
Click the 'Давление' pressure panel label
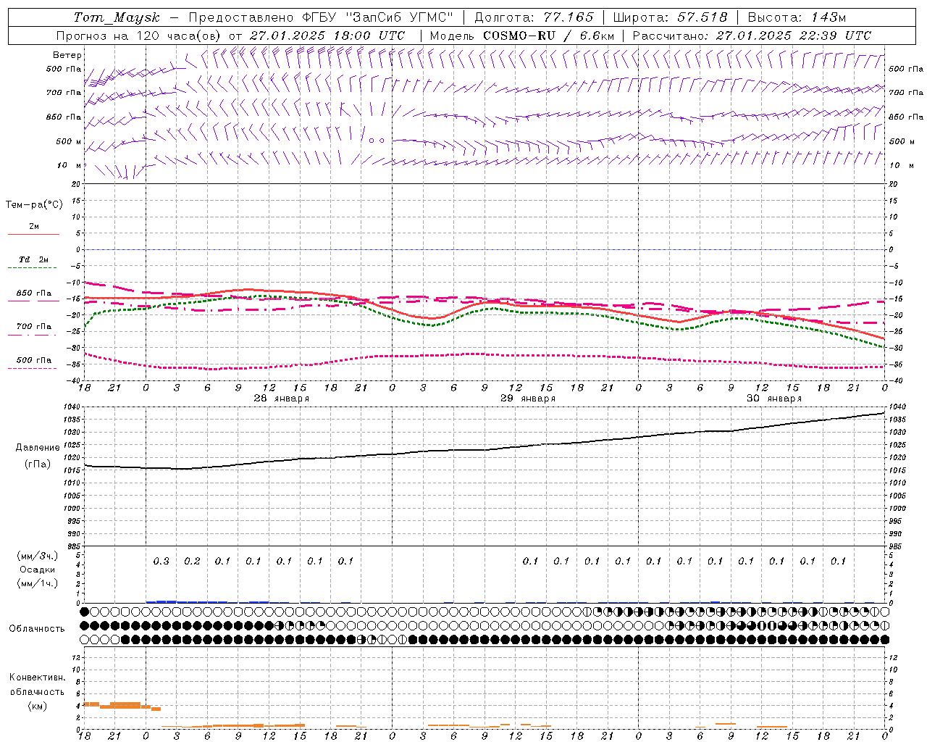pyautogui.click(x=38, y=448)
